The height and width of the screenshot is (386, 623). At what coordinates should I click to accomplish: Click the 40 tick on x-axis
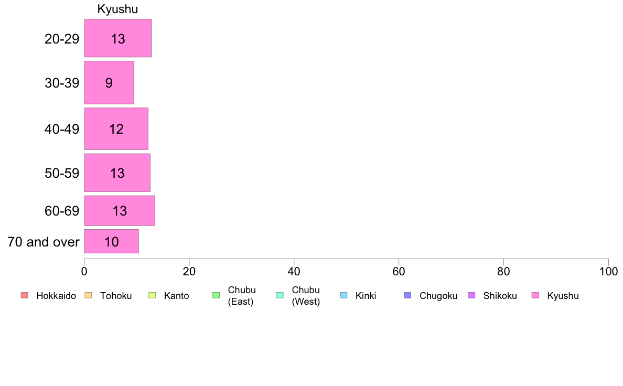point(294,272)
